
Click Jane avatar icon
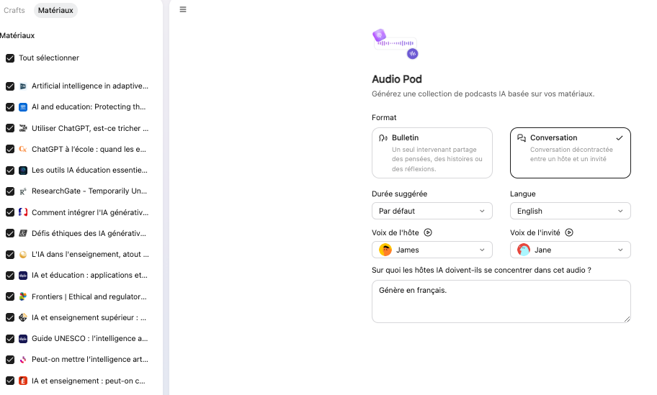click(x=524, y=250)
